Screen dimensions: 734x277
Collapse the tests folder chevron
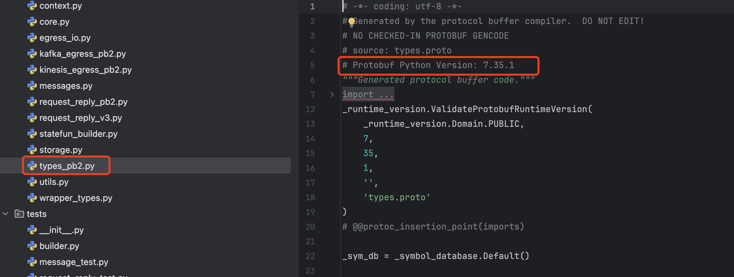(x=5, y=214)
